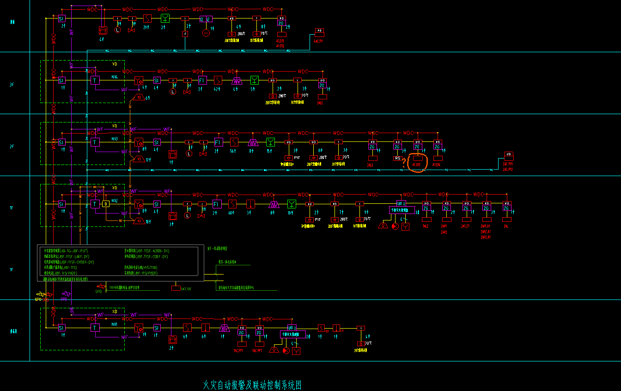Click the 3ALE label on the 3F row
Image resolution: width=621 pixels, height=391 pixels.
pos(320,103)
